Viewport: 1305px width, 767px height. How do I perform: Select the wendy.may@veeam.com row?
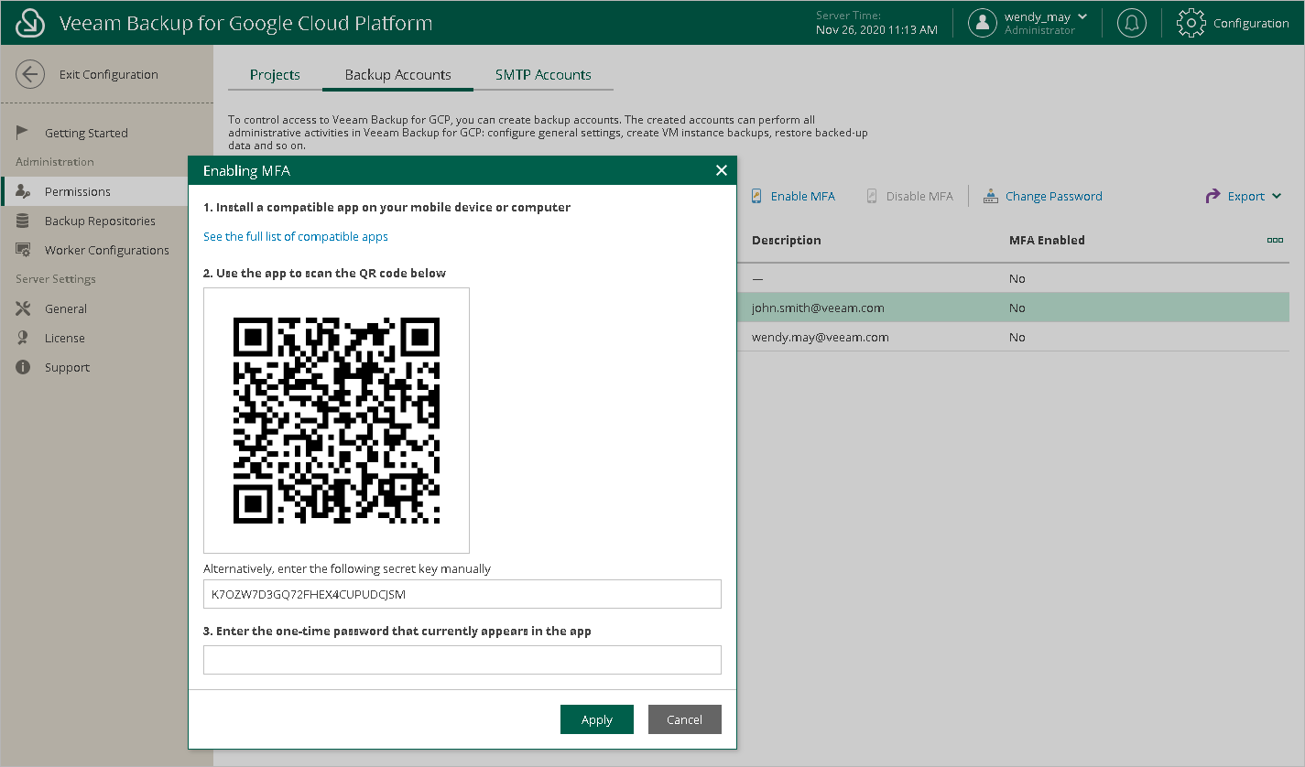pos(1013,337)
